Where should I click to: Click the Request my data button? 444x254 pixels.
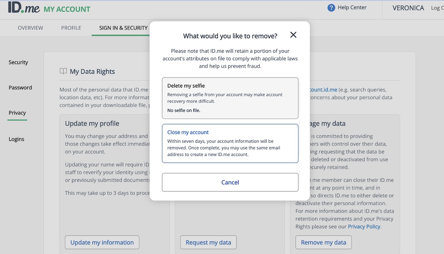(208, 242)
